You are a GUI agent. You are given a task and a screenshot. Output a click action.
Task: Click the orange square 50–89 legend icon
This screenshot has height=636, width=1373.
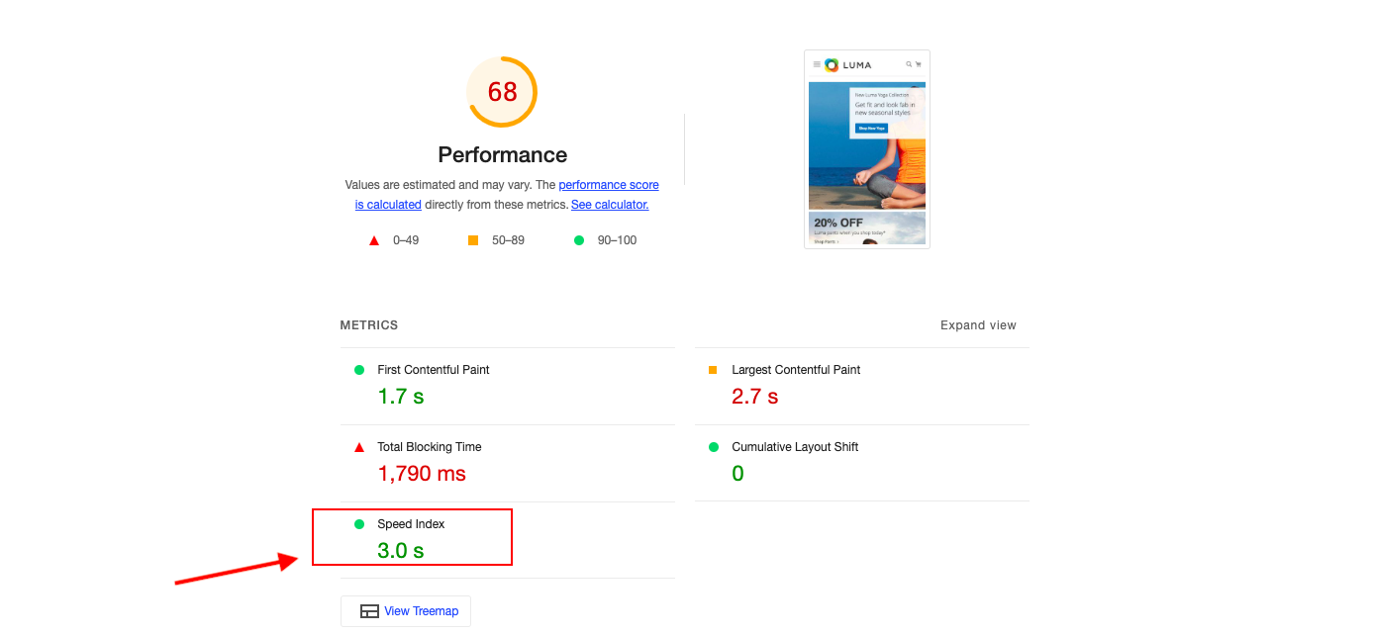pos(473,240)
